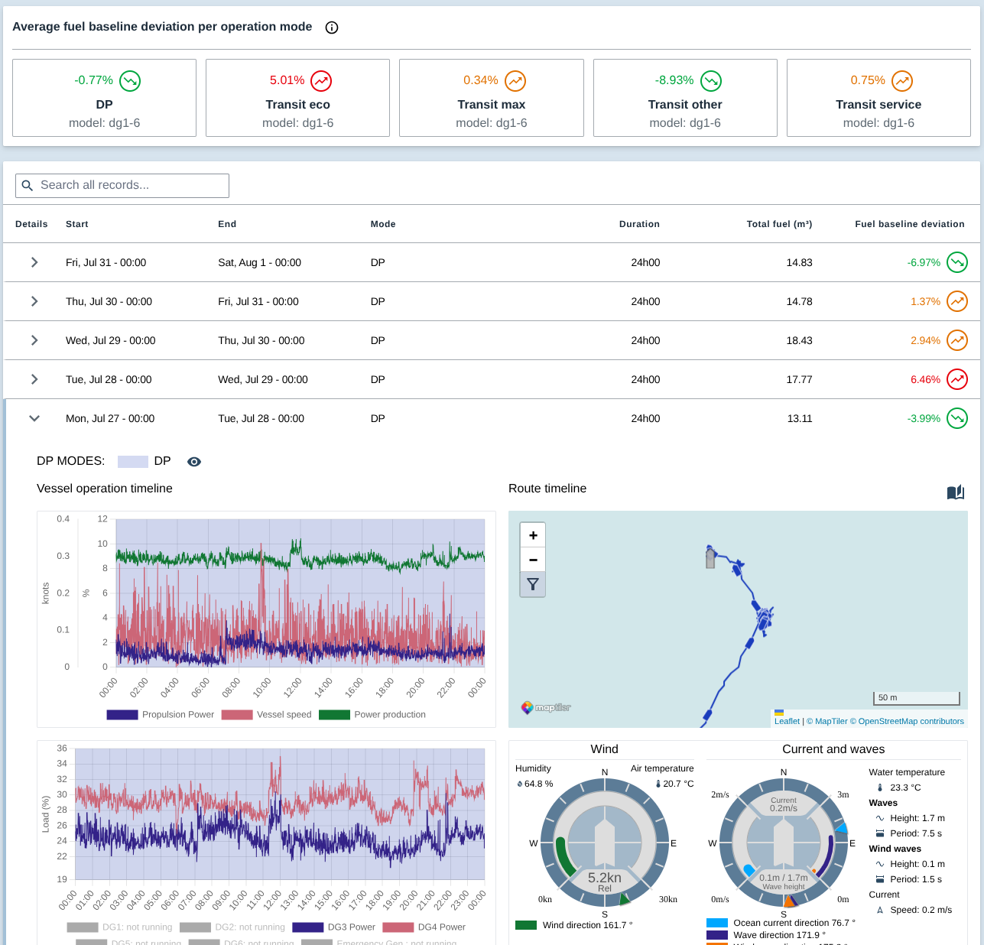Image resolution: width=984 pixels, height=945 pixels.
Task: Click red trend icon in Jul 28 row
Action: coord(957,379)
